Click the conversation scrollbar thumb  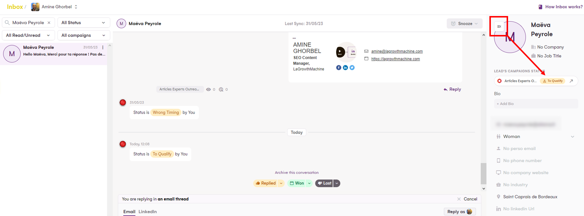click(x=484, y=173)
